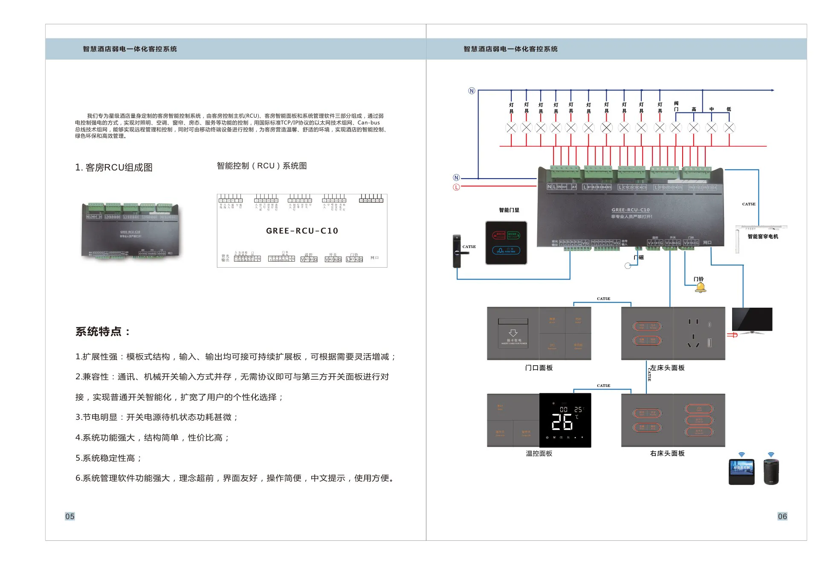Select the AI voice control screen device

tap(741, 472)
